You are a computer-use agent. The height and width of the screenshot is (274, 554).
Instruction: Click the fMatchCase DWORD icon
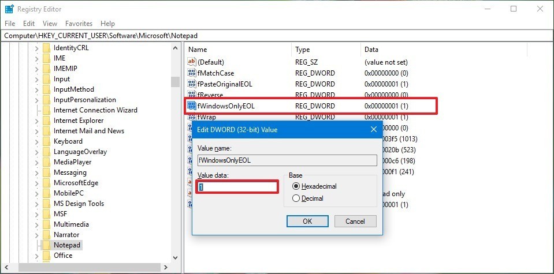pyautogui.click(x=191, y=73)
